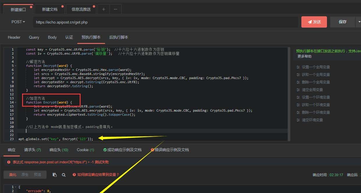
Task: Switch response view to 原生
Action: [25, 175]
